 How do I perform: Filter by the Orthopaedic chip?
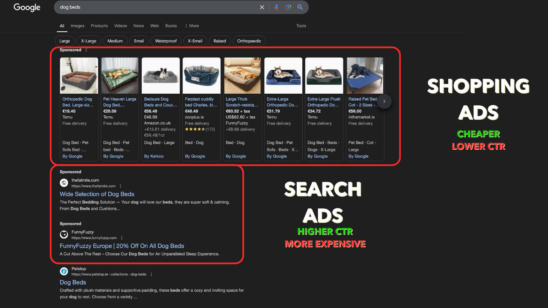click(249, 41)
